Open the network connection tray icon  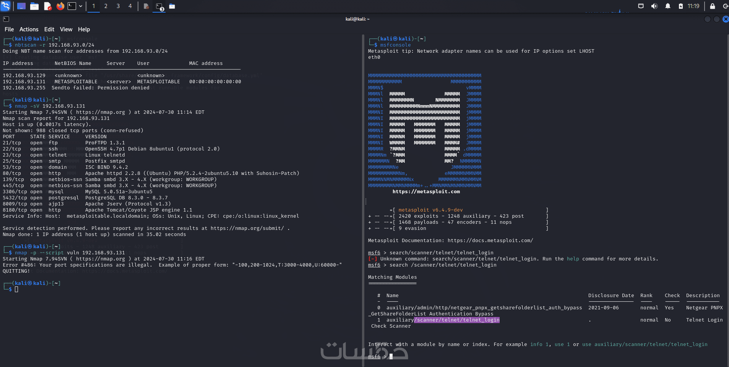pyautogui.click(x=641, y=6)
